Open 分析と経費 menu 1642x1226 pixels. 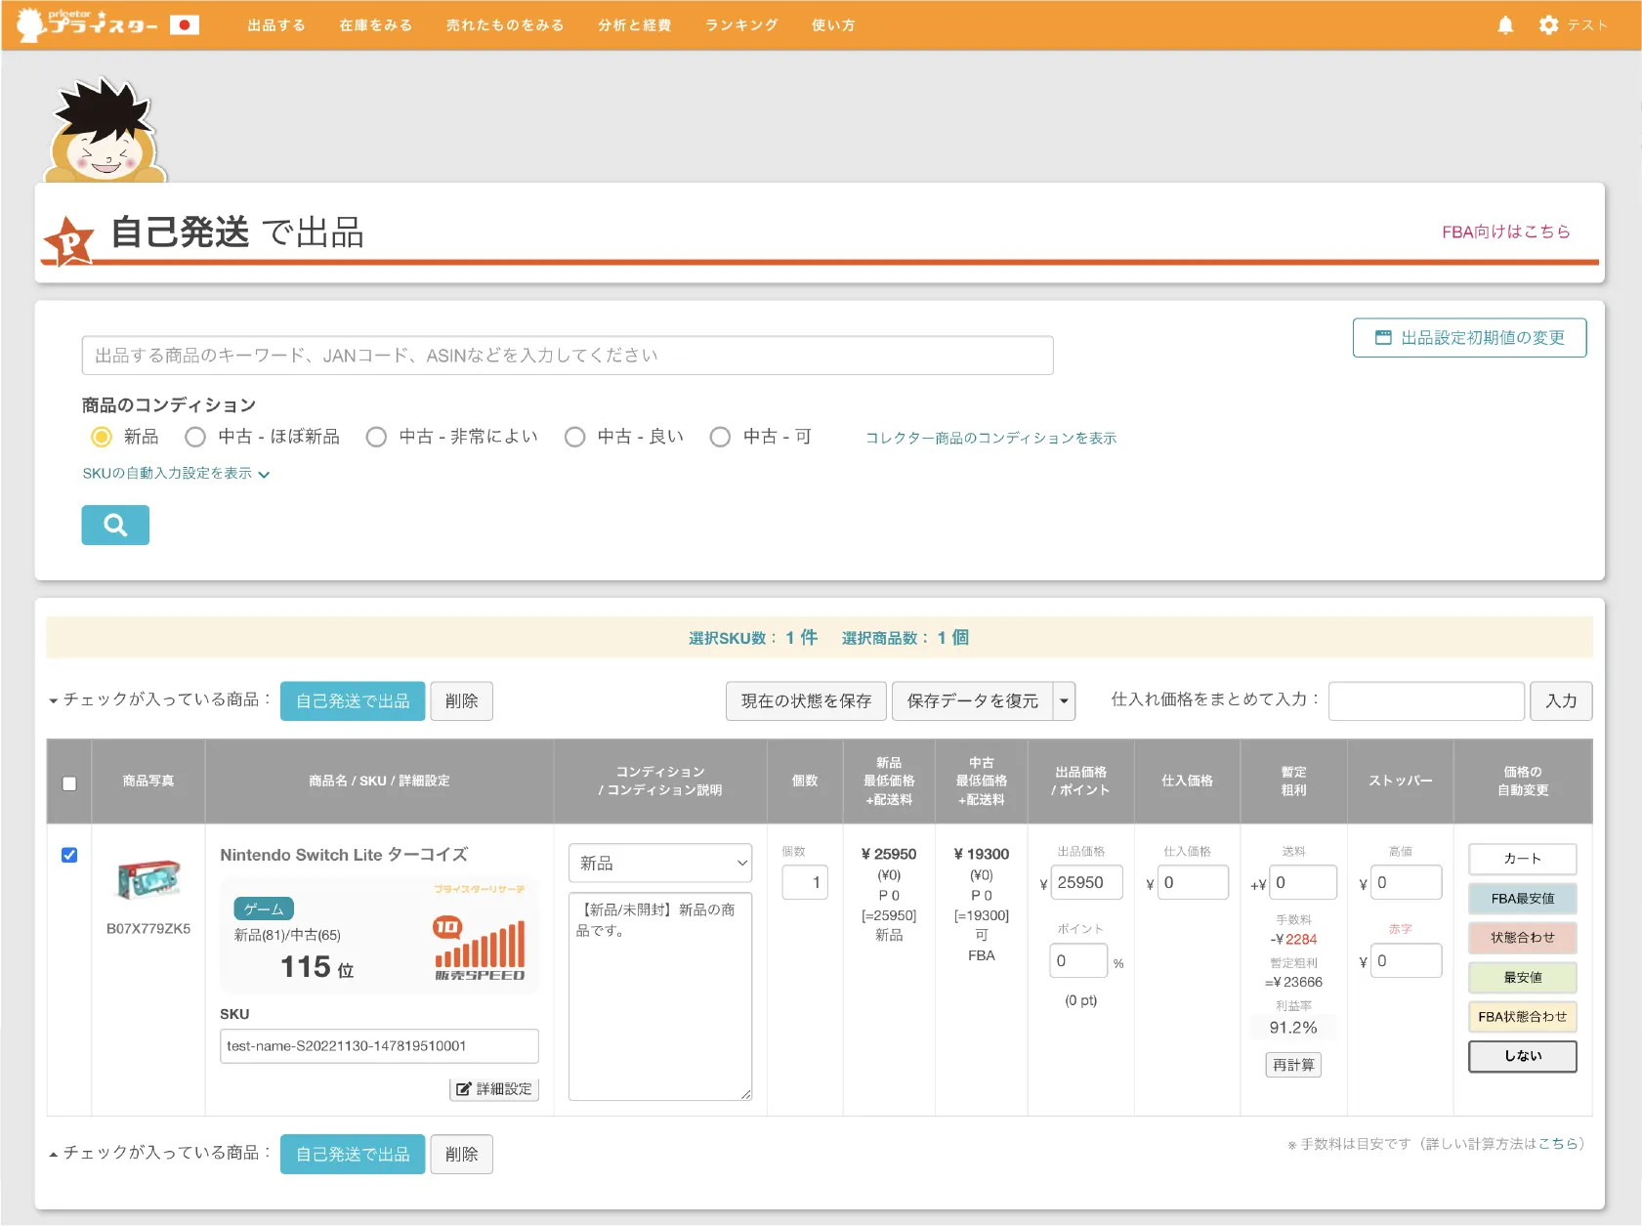tap(635, 25)
